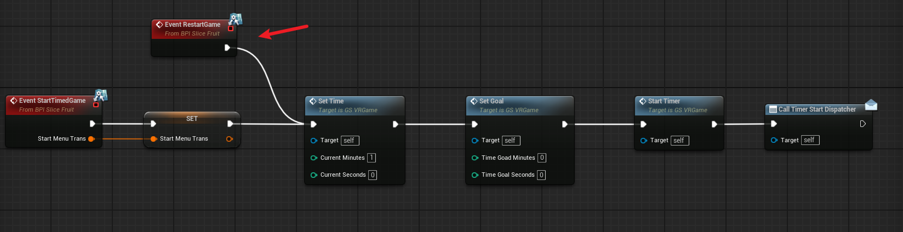Screen dimensions: 903x232
Task: Click the SET node title bar
Action: pos(192,118)
